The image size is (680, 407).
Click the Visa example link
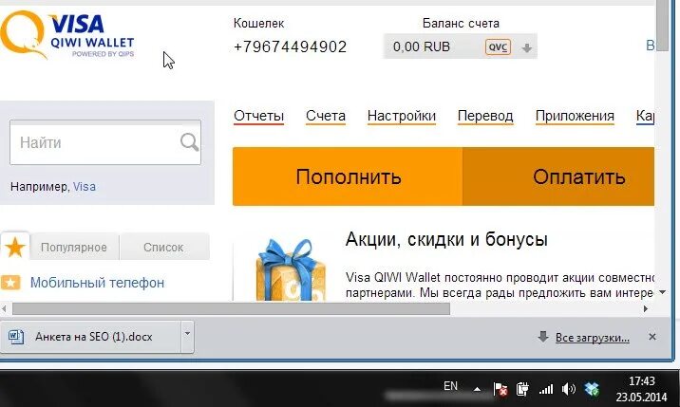pos(85,187)
